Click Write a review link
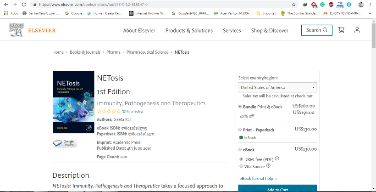 pos(133,112)
